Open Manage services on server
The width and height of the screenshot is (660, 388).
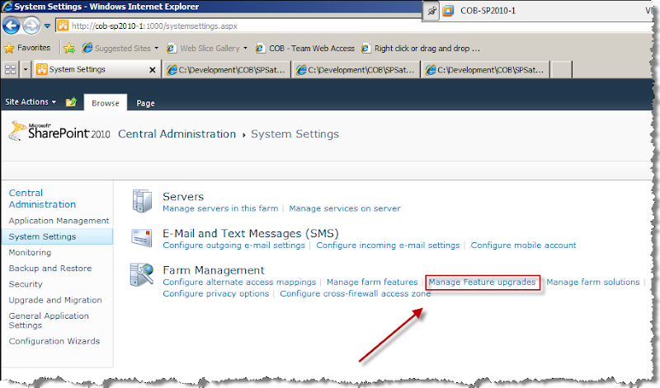pos(344,208)
